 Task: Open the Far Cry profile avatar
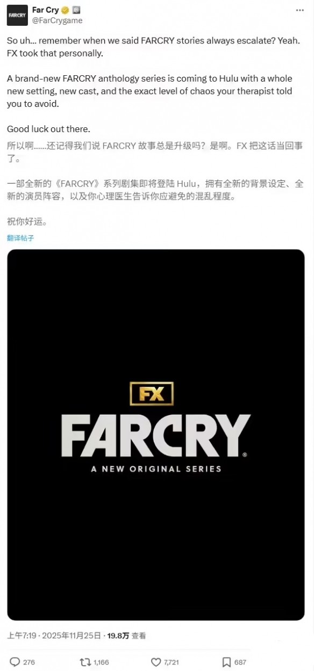click(x=17, y=15)
